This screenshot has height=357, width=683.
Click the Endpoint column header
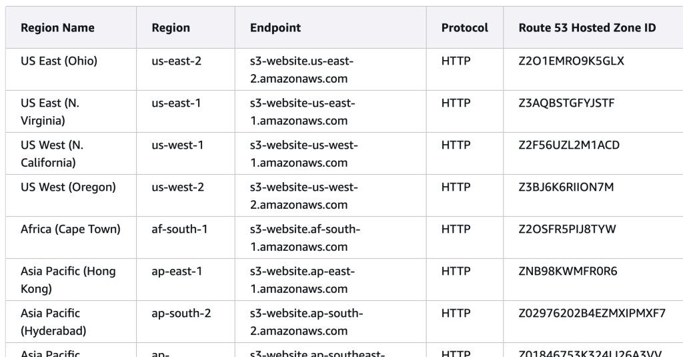tap(275, 28)
